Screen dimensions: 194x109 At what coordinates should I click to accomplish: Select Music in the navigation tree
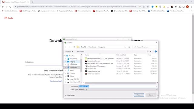pos(72,70)
